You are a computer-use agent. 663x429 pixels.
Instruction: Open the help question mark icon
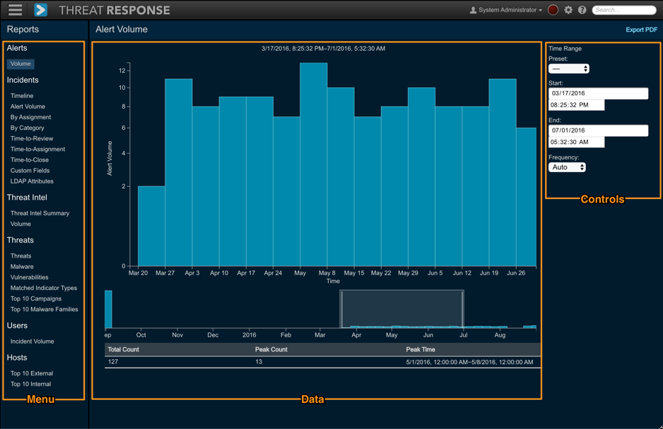pyautogui.click(x=582, y=10)
